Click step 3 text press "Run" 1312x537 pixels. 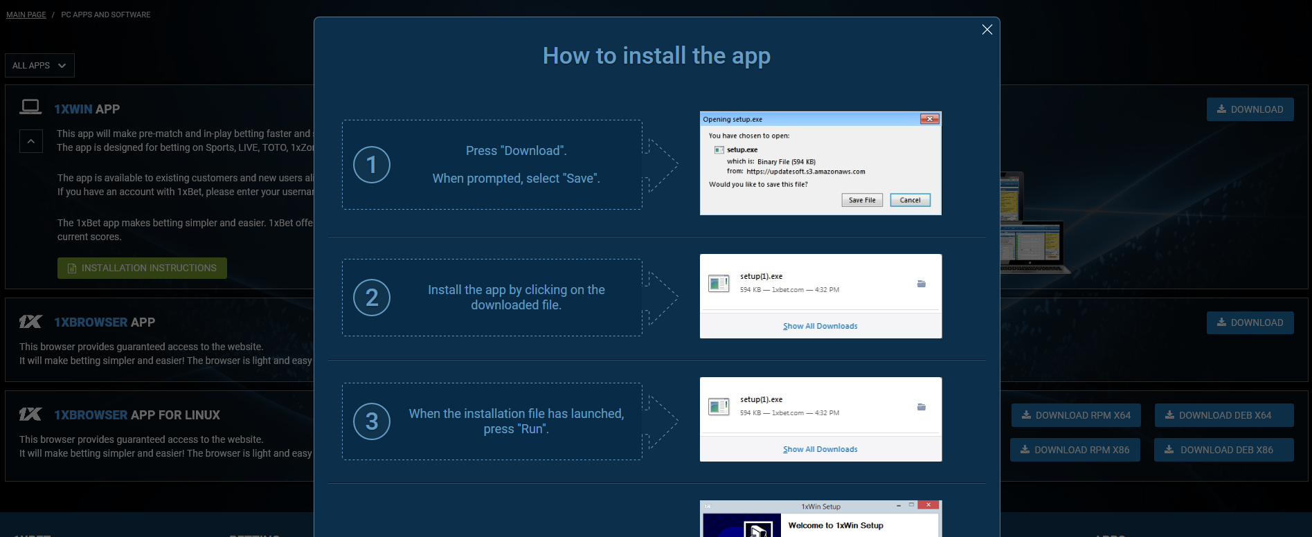[x=516, y=429]
